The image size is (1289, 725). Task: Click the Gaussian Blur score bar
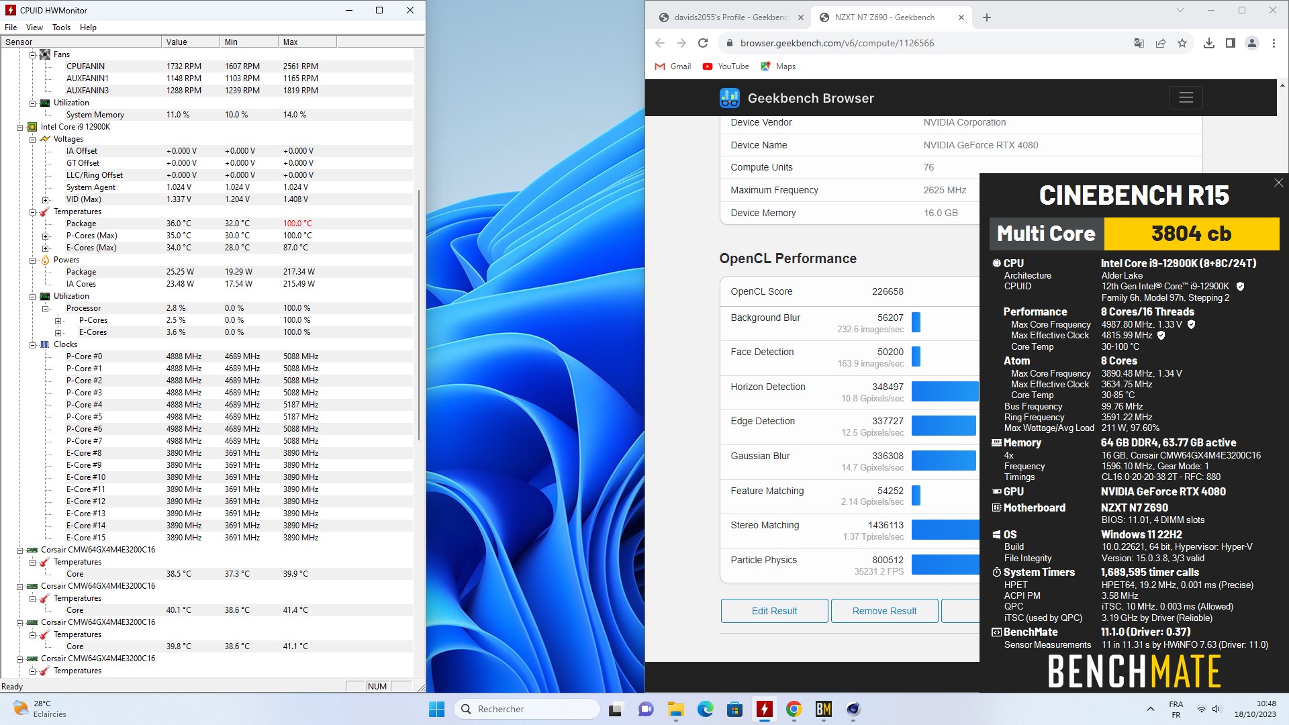click(943, 461)
